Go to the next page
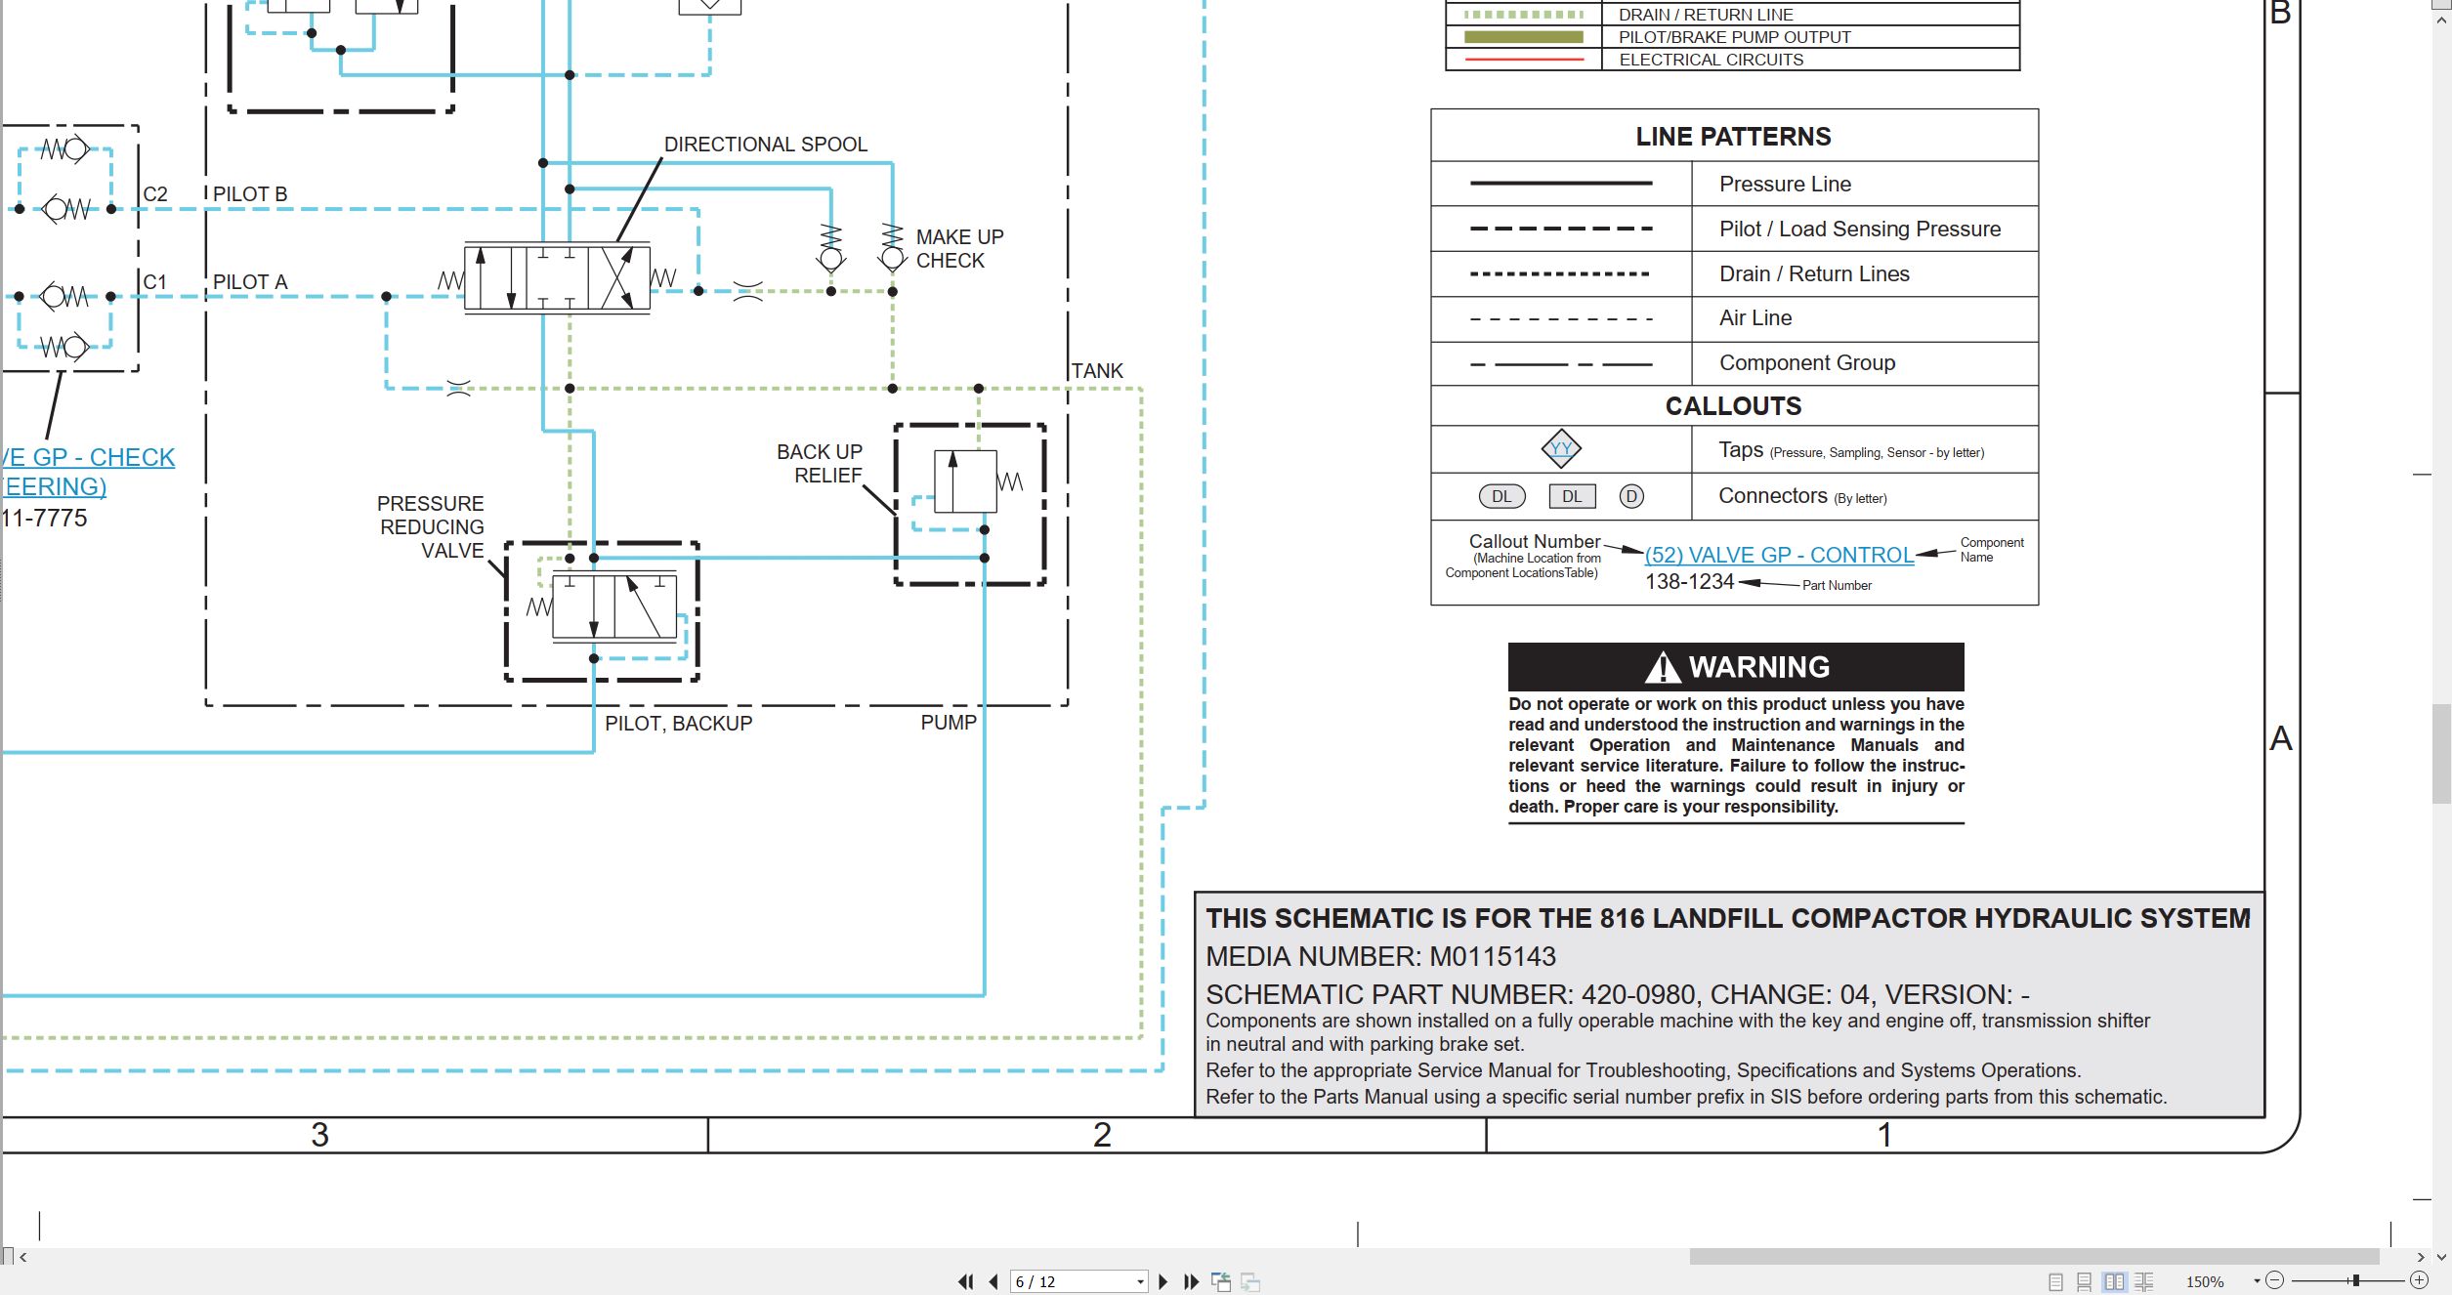The height and width of the screenshot is (1295, 2452). (x=1163, y=1281)
